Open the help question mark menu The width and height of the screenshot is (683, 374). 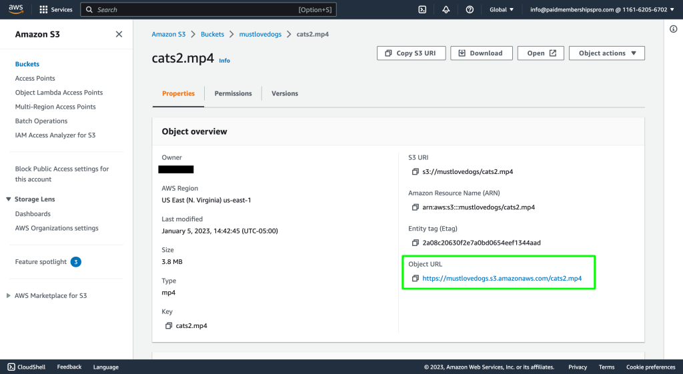coord(470,9)
